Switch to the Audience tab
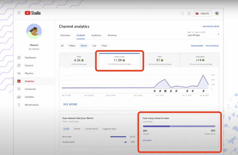238x155 pixels. 96,35
